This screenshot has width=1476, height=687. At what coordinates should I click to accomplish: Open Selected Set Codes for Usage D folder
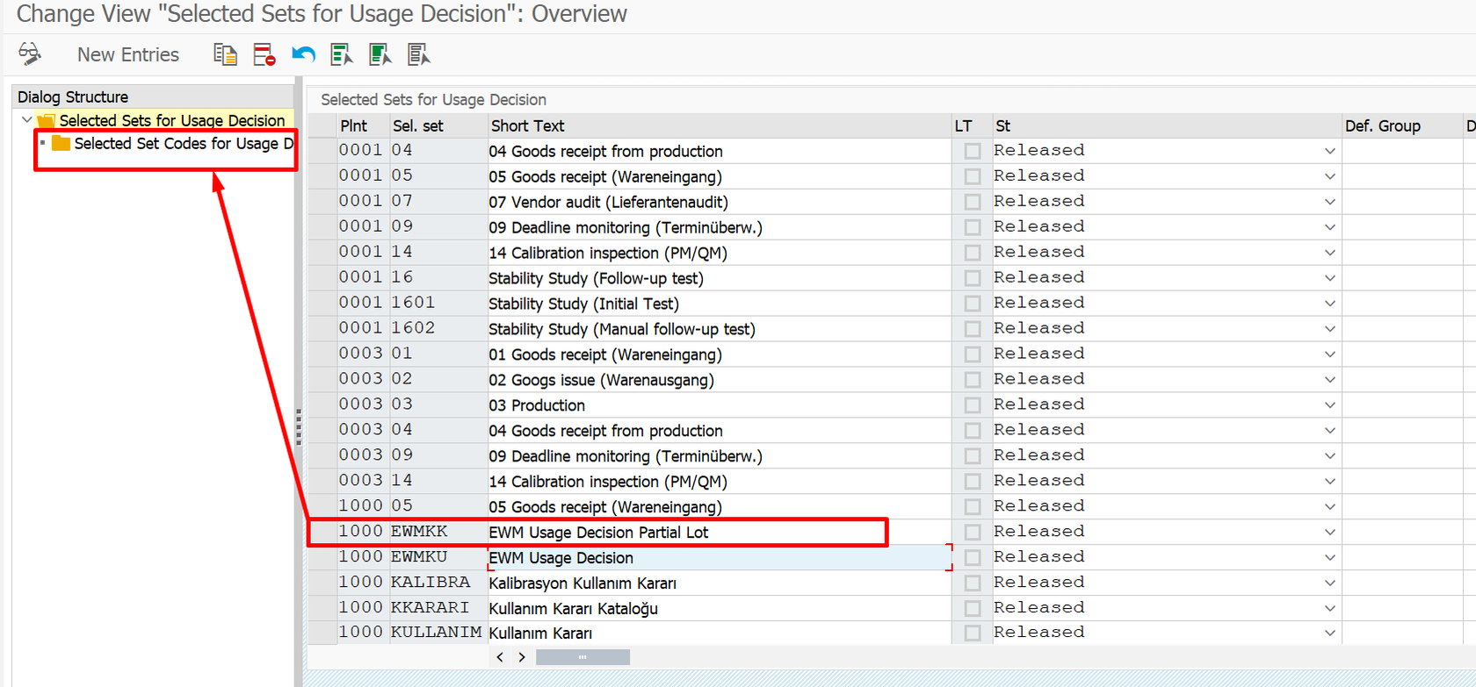tap(61, 143)
